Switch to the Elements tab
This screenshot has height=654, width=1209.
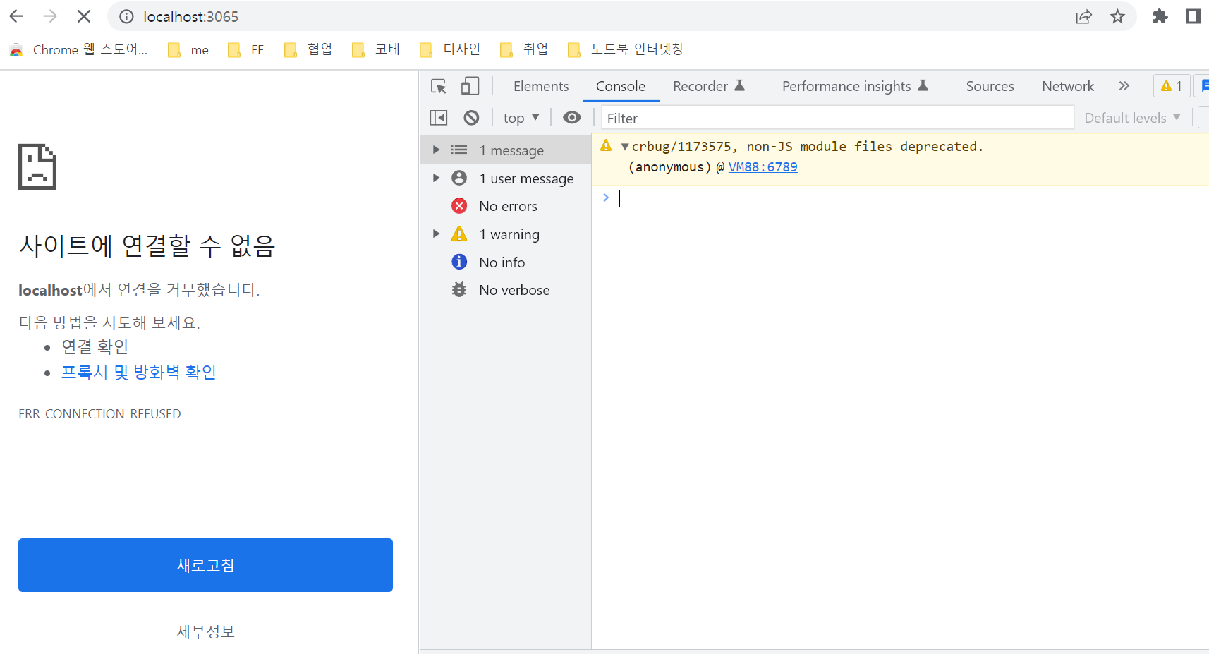tap(541, 86)
